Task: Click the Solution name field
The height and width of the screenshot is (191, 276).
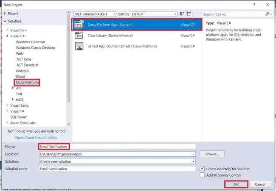Action: [117, 169]
